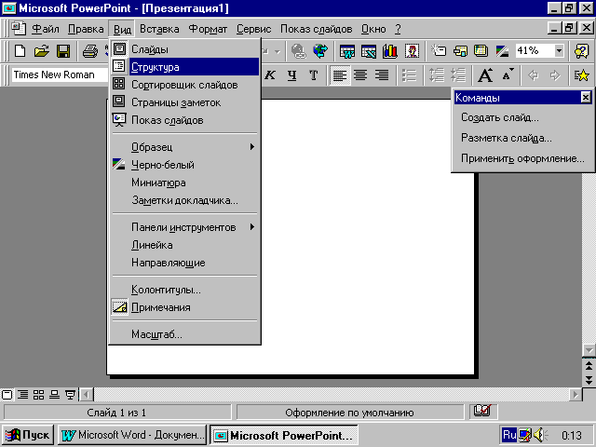
Task: Increase font size with large A icon
Action: coord(485,75)
